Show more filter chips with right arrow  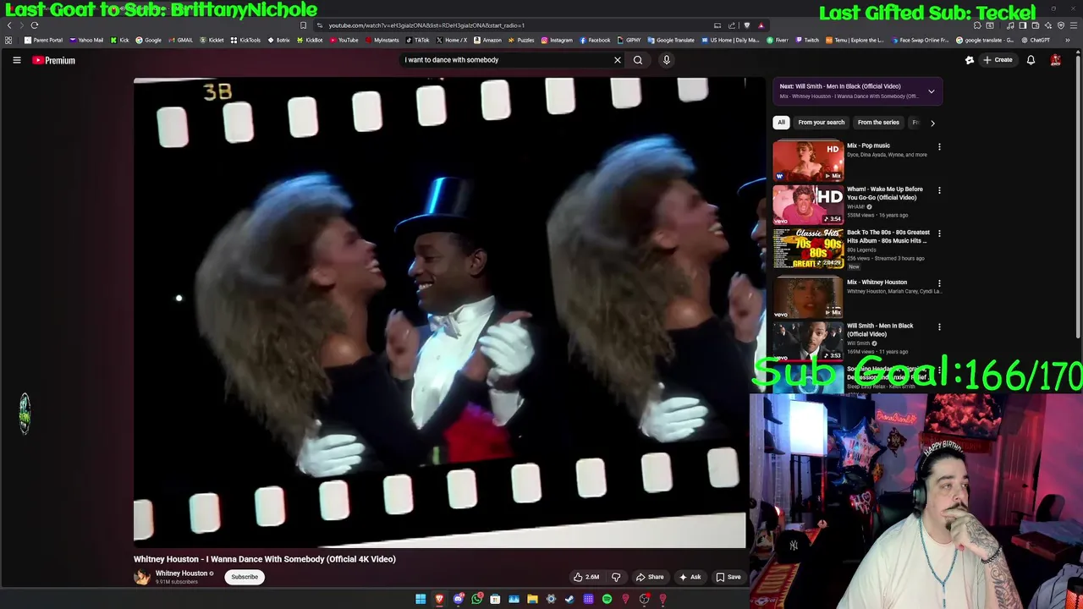point(932,123)
